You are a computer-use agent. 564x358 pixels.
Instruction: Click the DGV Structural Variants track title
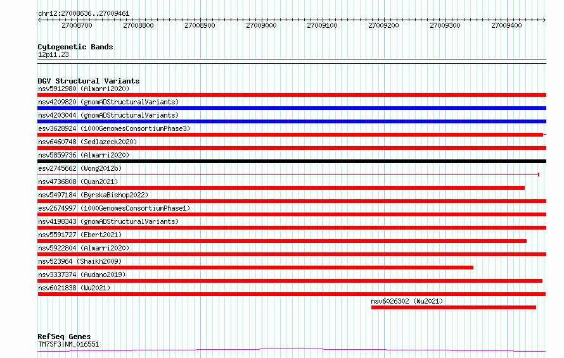coord(89,81)
